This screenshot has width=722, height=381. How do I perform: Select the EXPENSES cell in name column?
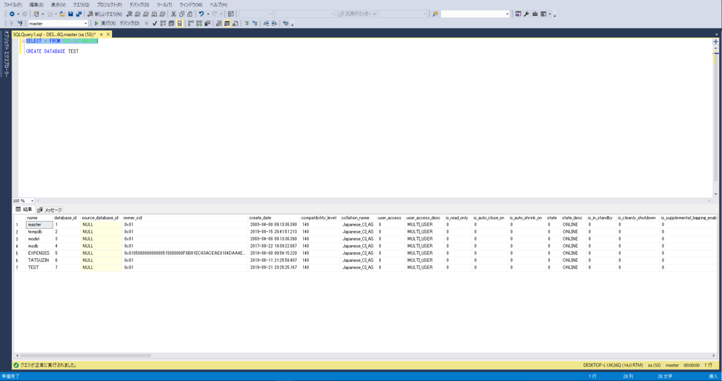pos(39,253)
